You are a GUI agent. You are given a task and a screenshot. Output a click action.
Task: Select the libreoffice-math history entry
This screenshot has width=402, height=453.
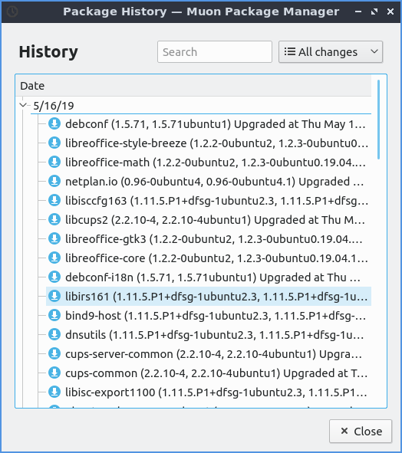(x=209, y=162)
